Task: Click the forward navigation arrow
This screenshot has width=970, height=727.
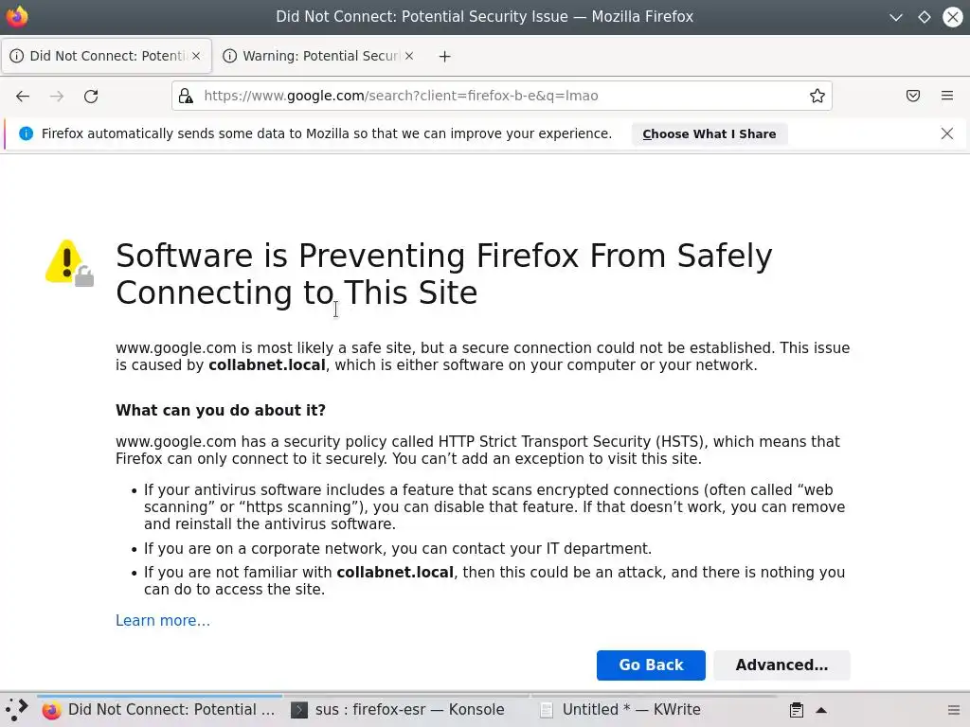Action: (57, 96)
